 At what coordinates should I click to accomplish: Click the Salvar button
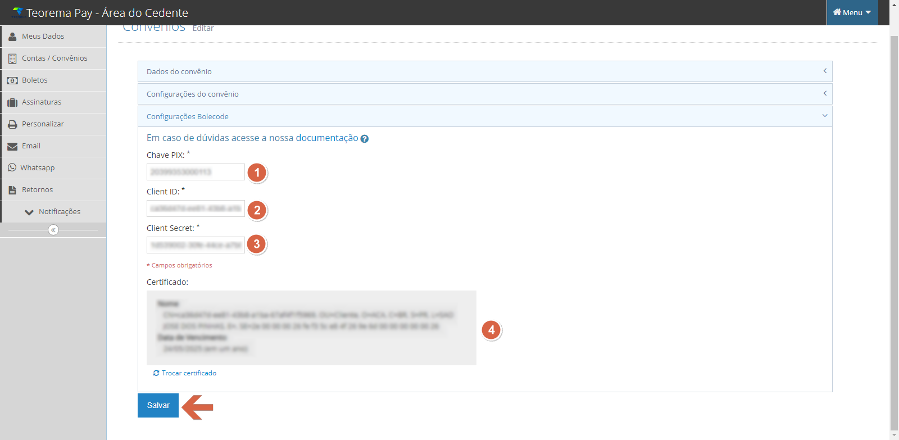(158, 405)
